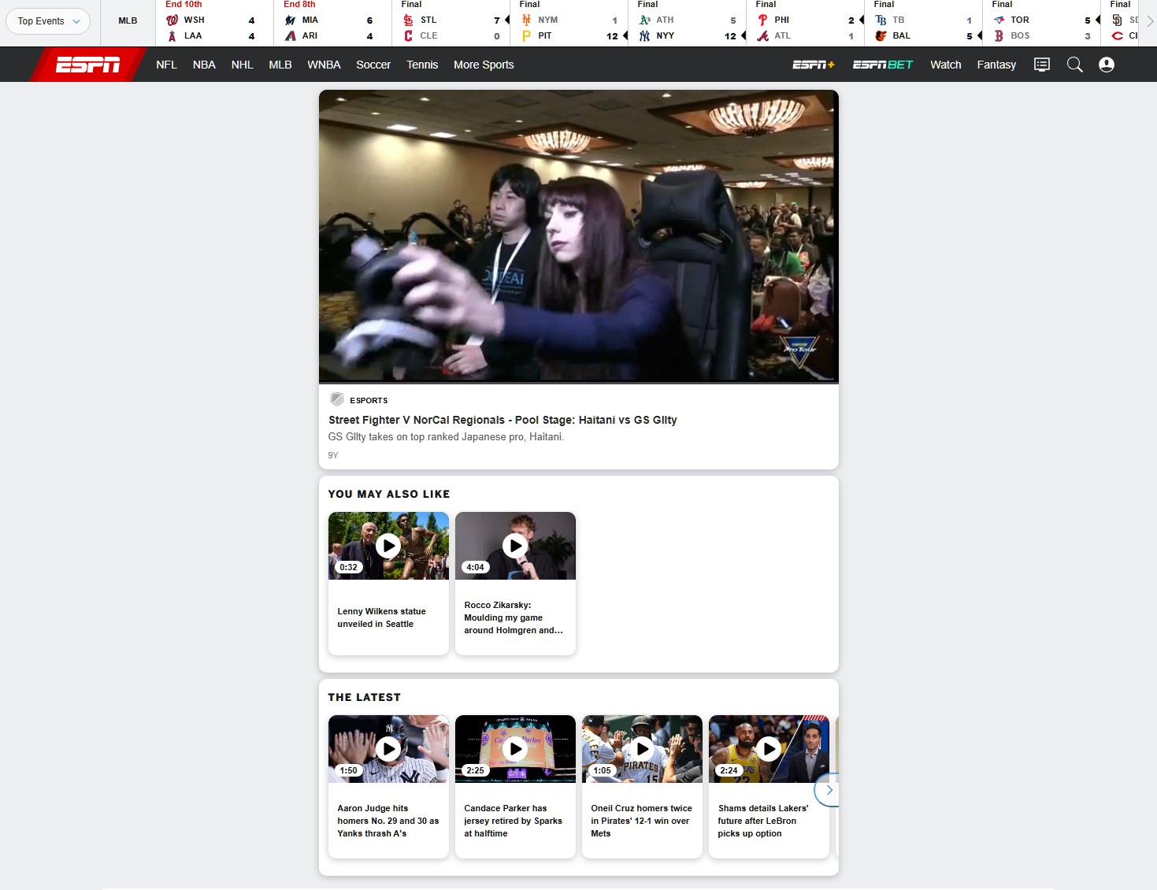Open the NFL menu
1157x890 pixels.
click(x=166, y=65)
